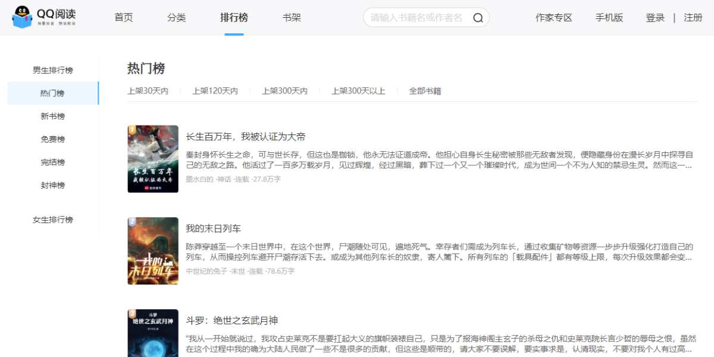Click the QQ阅读 penguin logo
This screenshot has height=357, width=714.
click(23, 17)
